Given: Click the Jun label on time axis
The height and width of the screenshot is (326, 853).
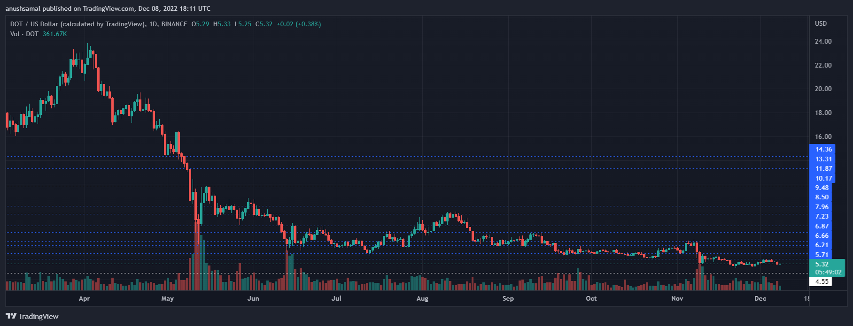Looking at the screenshot, I should pos(253,298).
